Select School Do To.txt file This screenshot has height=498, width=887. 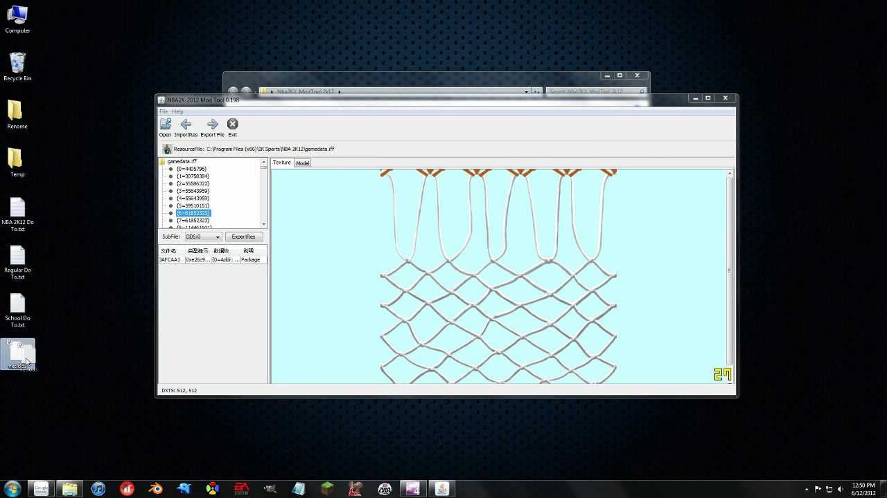[17, 311]
